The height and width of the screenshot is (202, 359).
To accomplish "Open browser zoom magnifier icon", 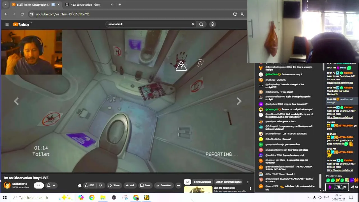I will coord(242,14).
